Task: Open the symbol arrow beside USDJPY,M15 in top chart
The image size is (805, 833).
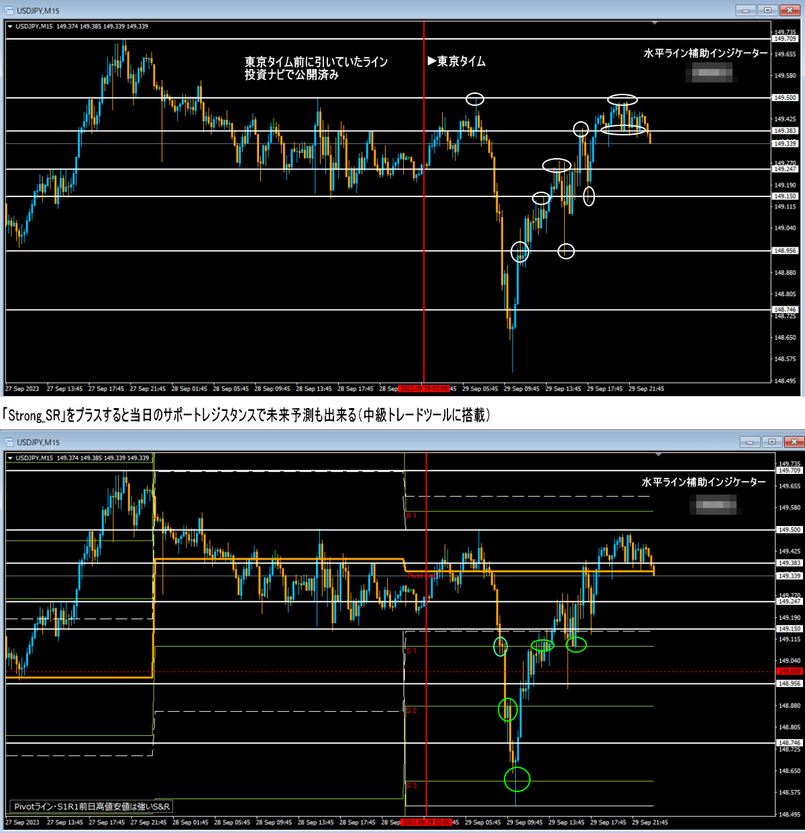Action: click(x=10, y=27)
